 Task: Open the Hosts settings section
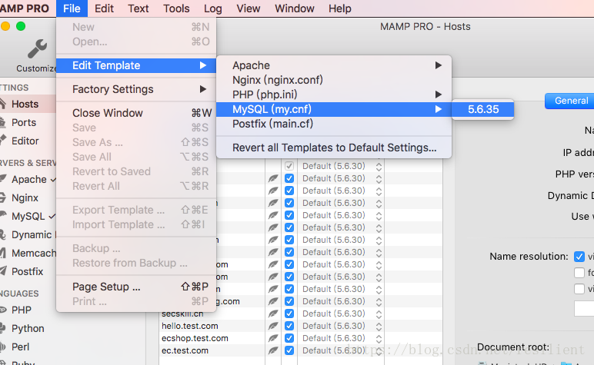click(x=25, y=104)
